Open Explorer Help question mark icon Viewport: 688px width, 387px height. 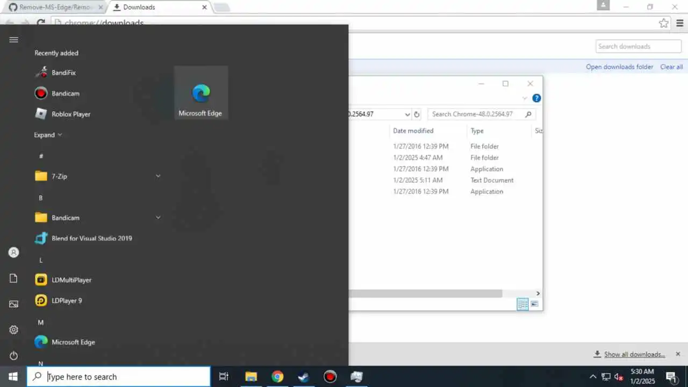[536, 98]
